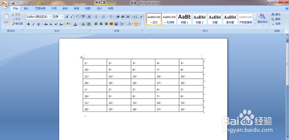Apply numbered list formatting
Viewport: 289px width, 140px height.
click(103, 17)
